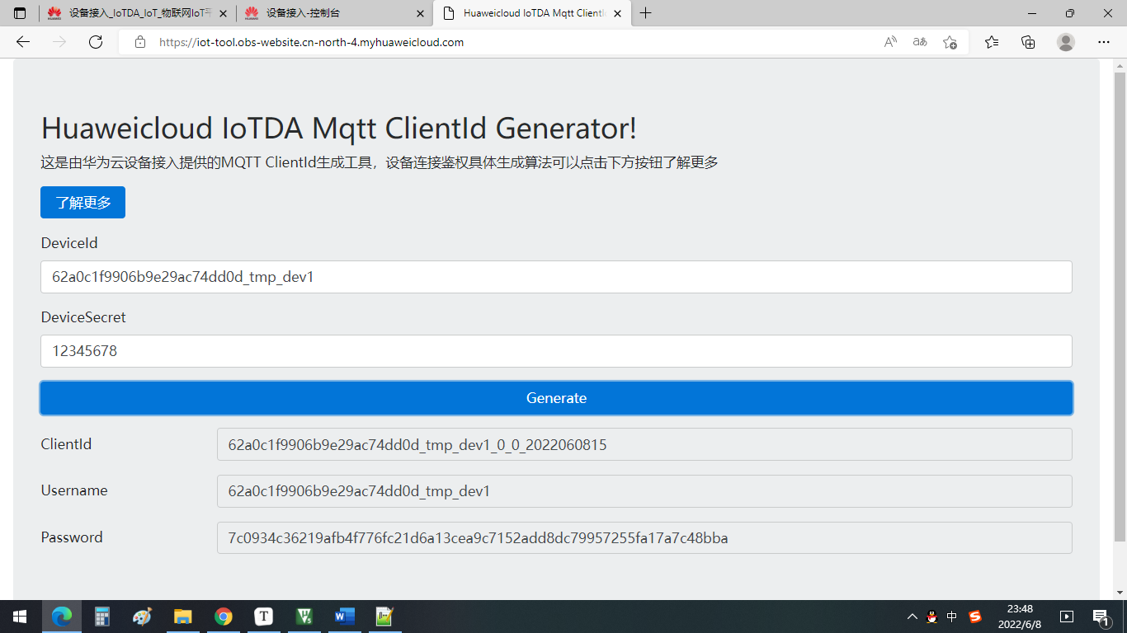Open Edge Settings and more menu

[1104, 42]
